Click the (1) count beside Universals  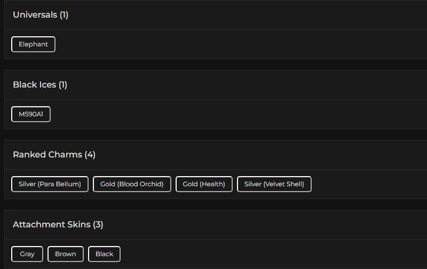click(x=64, y=15)
